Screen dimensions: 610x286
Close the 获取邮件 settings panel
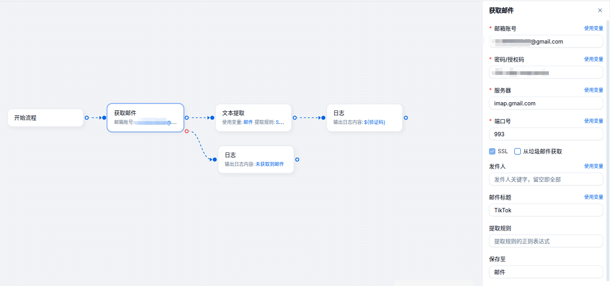pyautogui.click(x=600, y=11)
